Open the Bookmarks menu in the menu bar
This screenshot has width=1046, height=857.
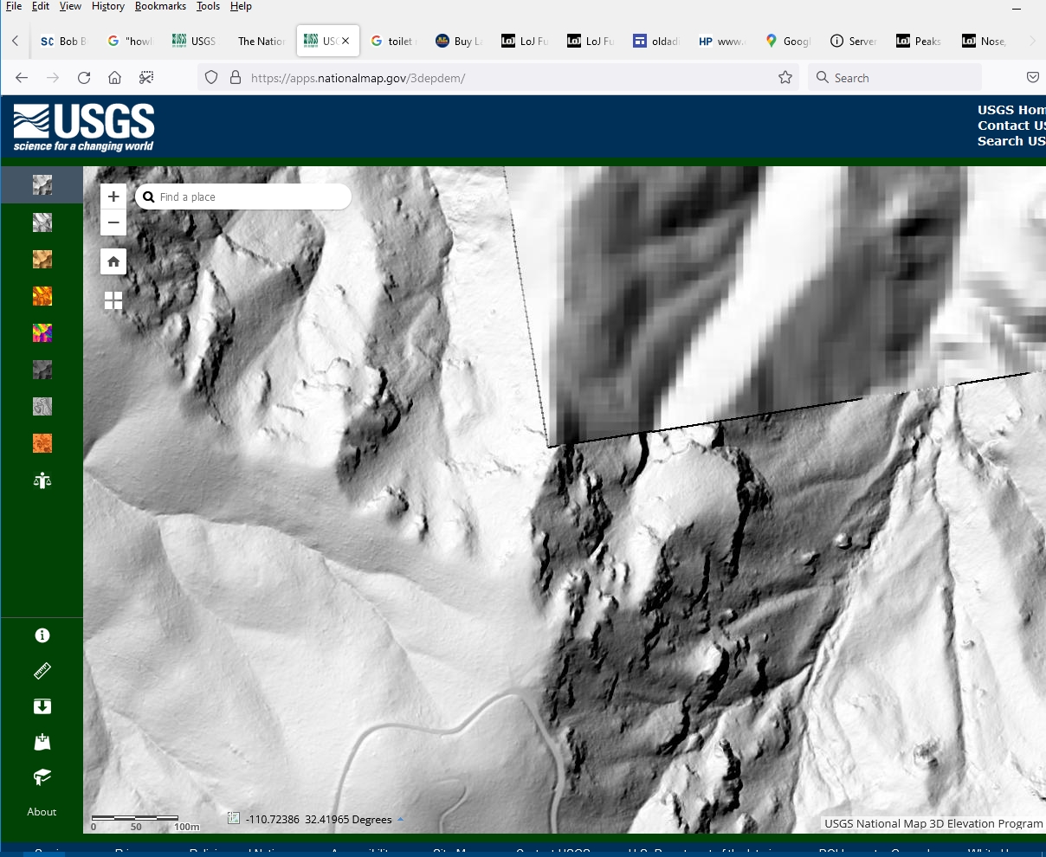coord(160,6)
